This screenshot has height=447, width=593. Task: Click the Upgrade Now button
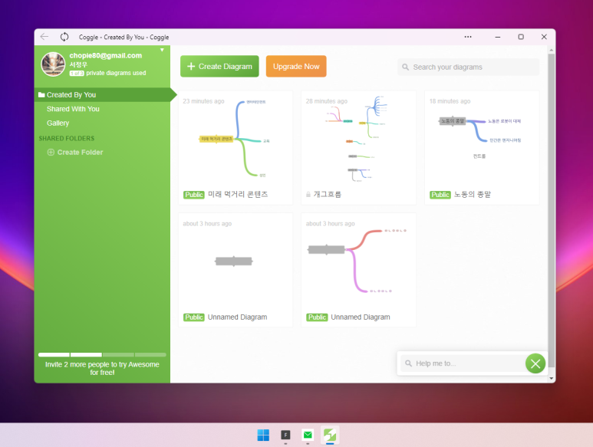[x=296, y=67]
